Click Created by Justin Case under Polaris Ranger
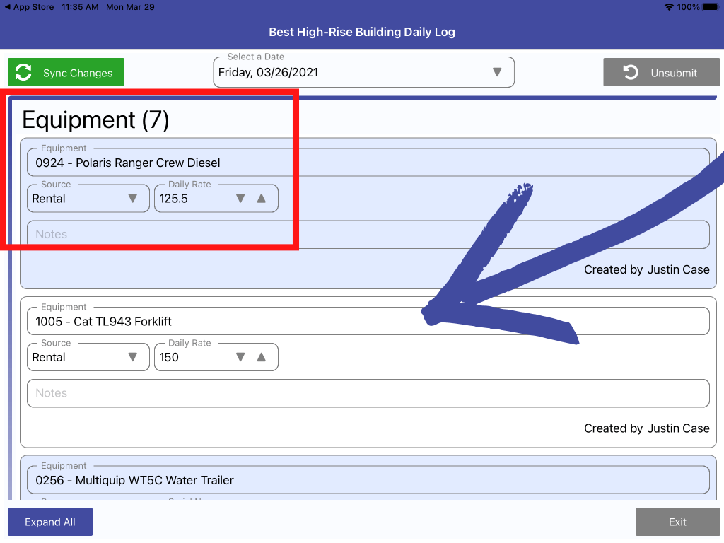Viewport: 724px width, 543px height. (x=646, y=269)
